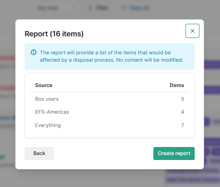
Task: Select the Box users source row
Action: pos(47,99)
